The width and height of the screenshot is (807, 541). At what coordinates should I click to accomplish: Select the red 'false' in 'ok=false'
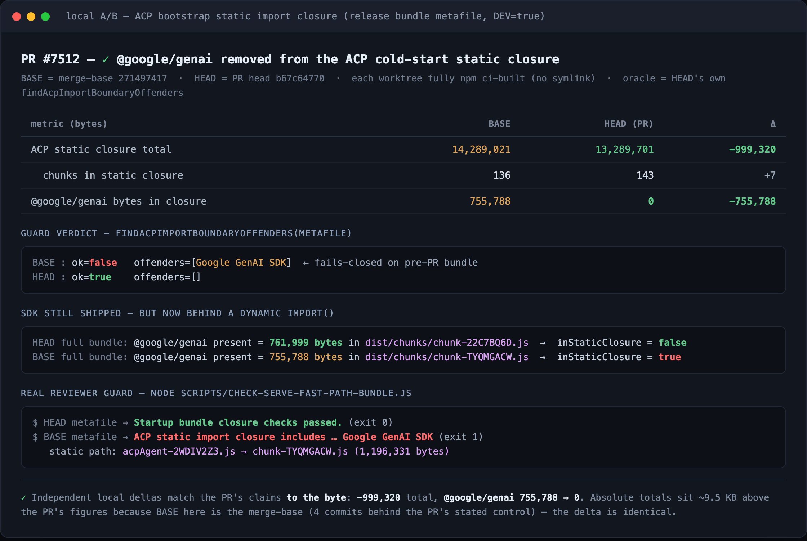(103, 263)
